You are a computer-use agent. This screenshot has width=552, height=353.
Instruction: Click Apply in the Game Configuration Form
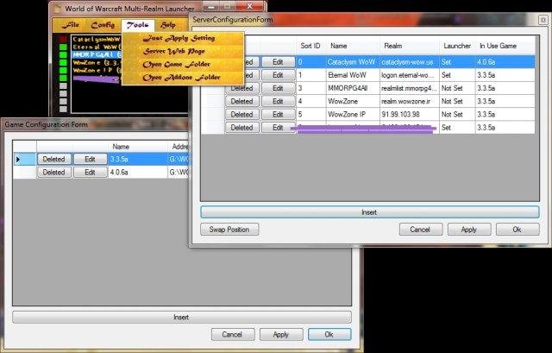pyautogui.click(x=281, y=334)
